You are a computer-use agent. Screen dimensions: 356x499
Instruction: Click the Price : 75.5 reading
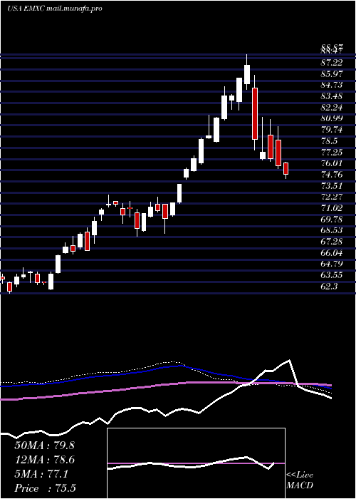click(45, 488)
